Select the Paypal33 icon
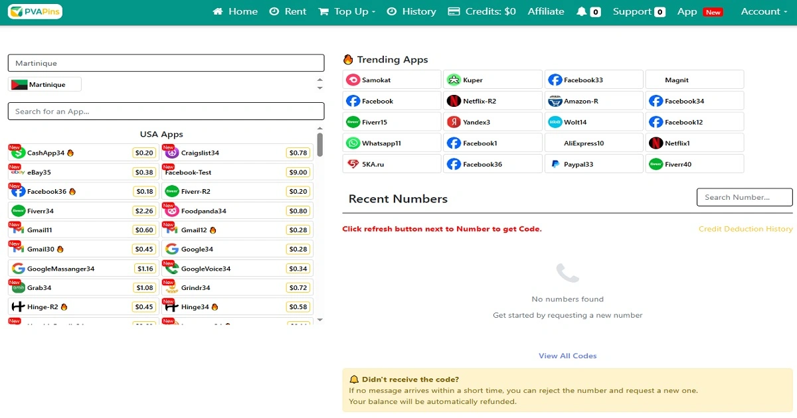Screen dimensions: 797x418 click(555, 164)
